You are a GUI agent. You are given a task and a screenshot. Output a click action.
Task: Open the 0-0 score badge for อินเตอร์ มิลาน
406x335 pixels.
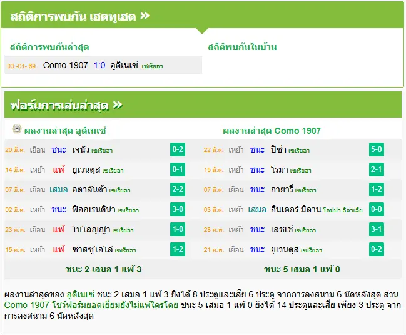(x=377, y=209)
